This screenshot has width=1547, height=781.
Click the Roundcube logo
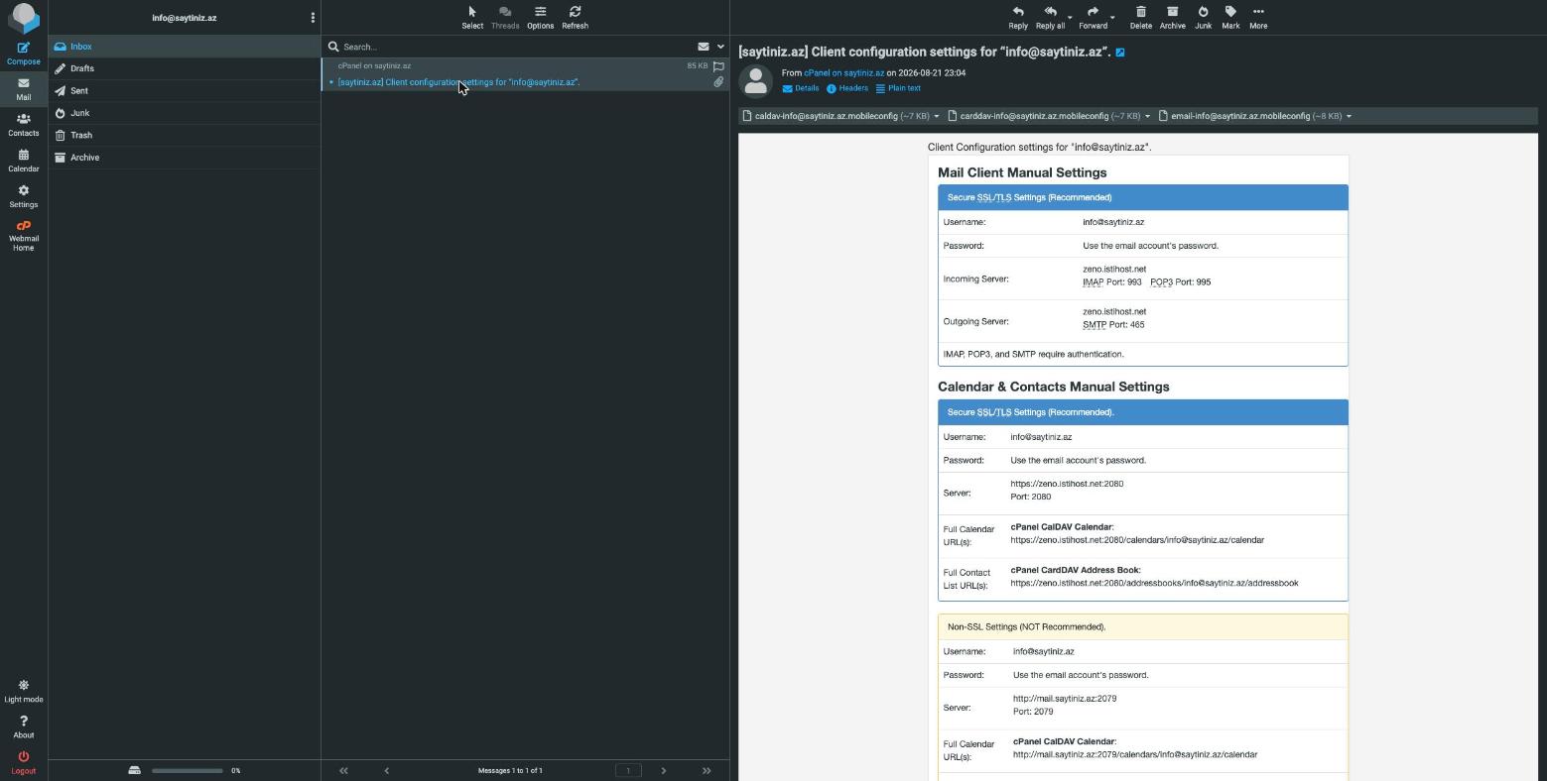click(24, 18)
